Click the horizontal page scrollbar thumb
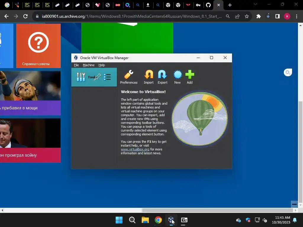This screenshot has width=303, height=227. (x=217, y=210)
